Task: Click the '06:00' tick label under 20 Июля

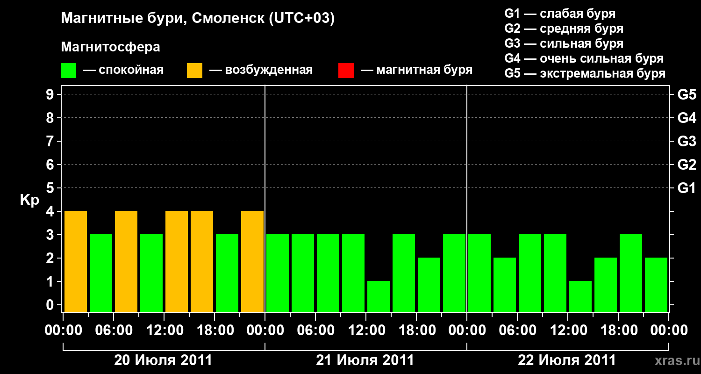Action: pyautogui.click(x=114, y=331)
